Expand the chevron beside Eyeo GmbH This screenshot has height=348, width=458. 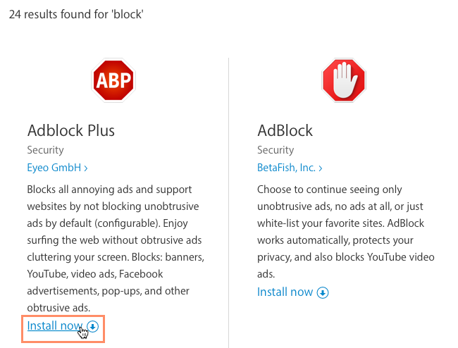click(x=86, y=168)
